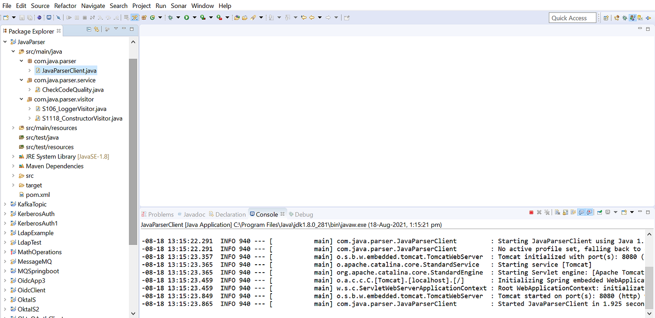Open the Package Explorer view menu dropdown
The width and height of the screenshot is (655, 318).
tap(116, 29)
